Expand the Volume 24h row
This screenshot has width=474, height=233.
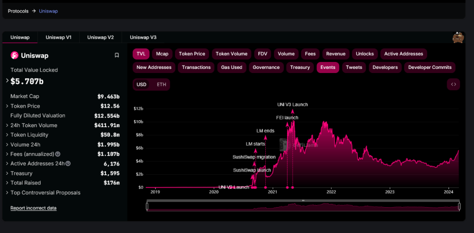(x=7, y=145)
